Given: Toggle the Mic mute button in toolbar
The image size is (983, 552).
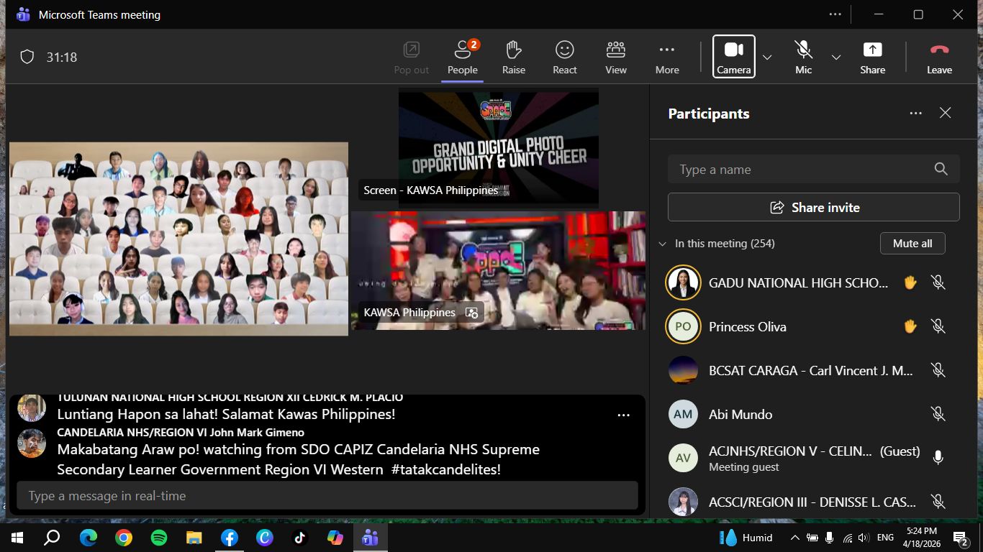Looking at the screenshot, I should (803, 57).
